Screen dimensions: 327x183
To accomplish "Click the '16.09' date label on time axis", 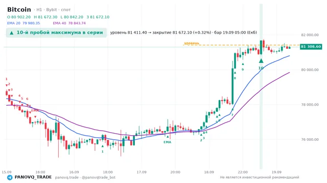I will pyautogui.click(x=74, y=172).
